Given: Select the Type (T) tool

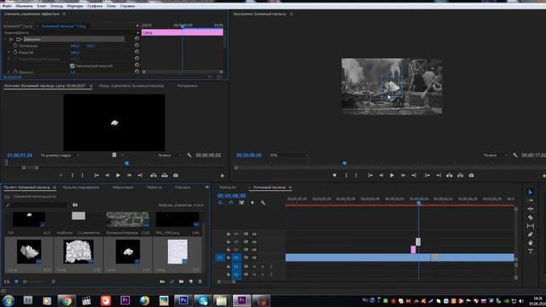Looking at the screenshot, I should [x=531, y=252].
